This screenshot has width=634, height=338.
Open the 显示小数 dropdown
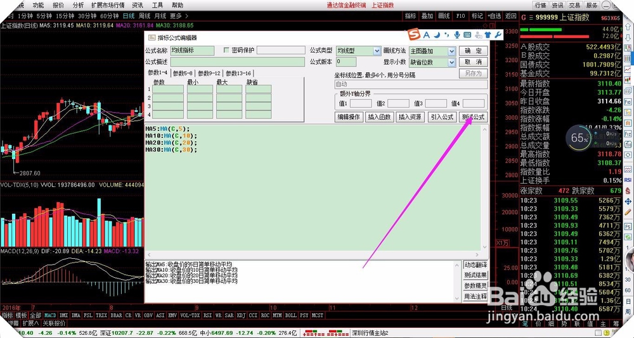coord(452,63)
